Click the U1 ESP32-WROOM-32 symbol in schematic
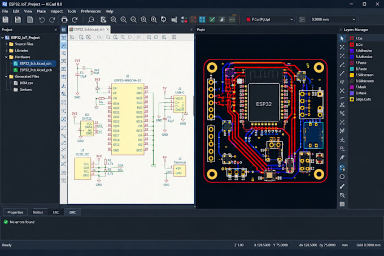Image resolution: width=384 pixels, height=256 pixels. (x=128, y=120)
